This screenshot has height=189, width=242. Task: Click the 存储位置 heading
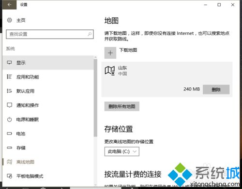click(119, 129)
